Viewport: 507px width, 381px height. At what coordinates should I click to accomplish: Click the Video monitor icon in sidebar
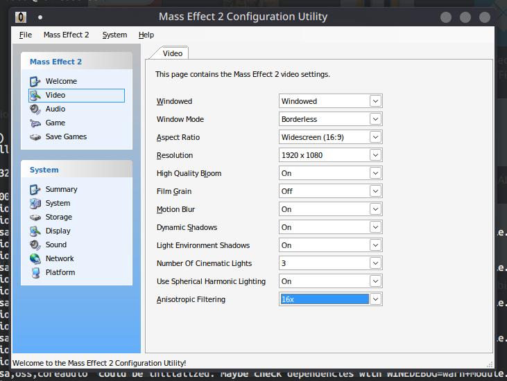click(35, 96)
